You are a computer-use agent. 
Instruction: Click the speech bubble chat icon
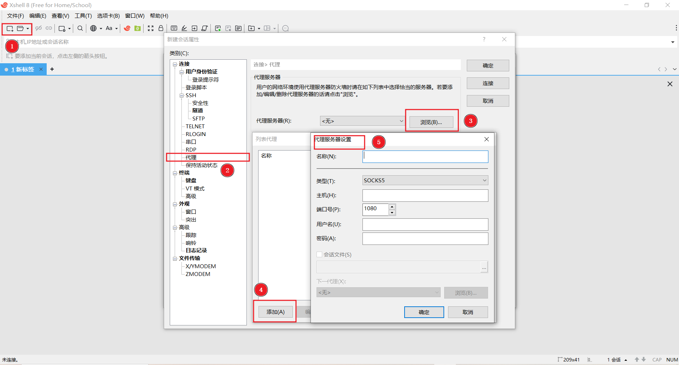[x=286, y=28]
